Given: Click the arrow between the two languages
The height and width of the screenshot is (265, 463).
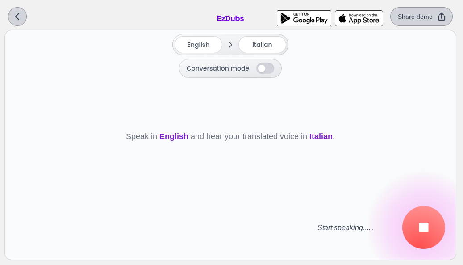Looking at the screenshot, I should click(x=230, y=45).
